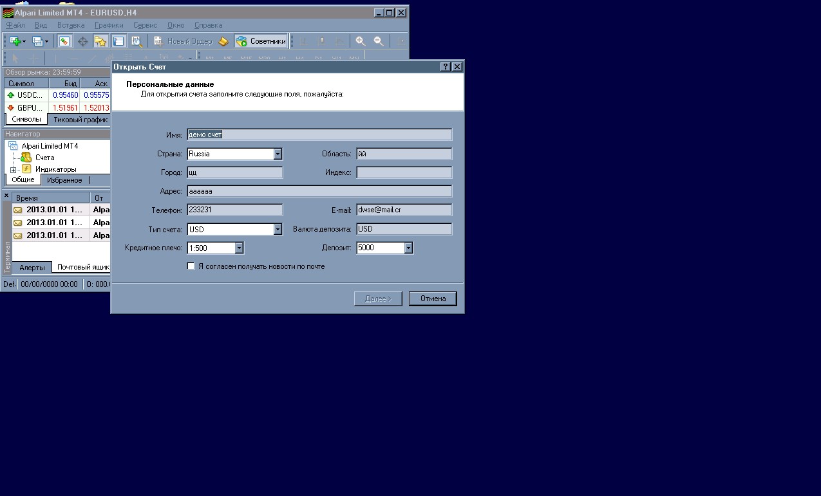Viewport: 821px width, 496px height.
Task: Toggle the Navigator star-folder toolbar icon
Action: pyautogui.click(x=101, y=41)
